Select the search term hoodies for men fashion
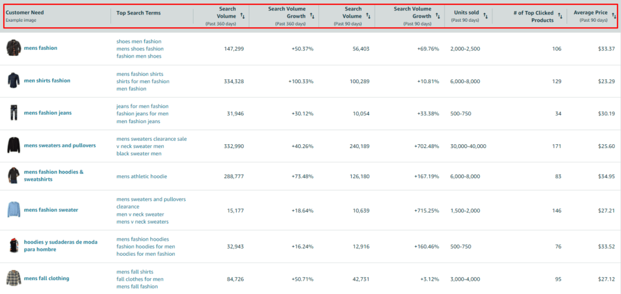 [x=146, y=255]
